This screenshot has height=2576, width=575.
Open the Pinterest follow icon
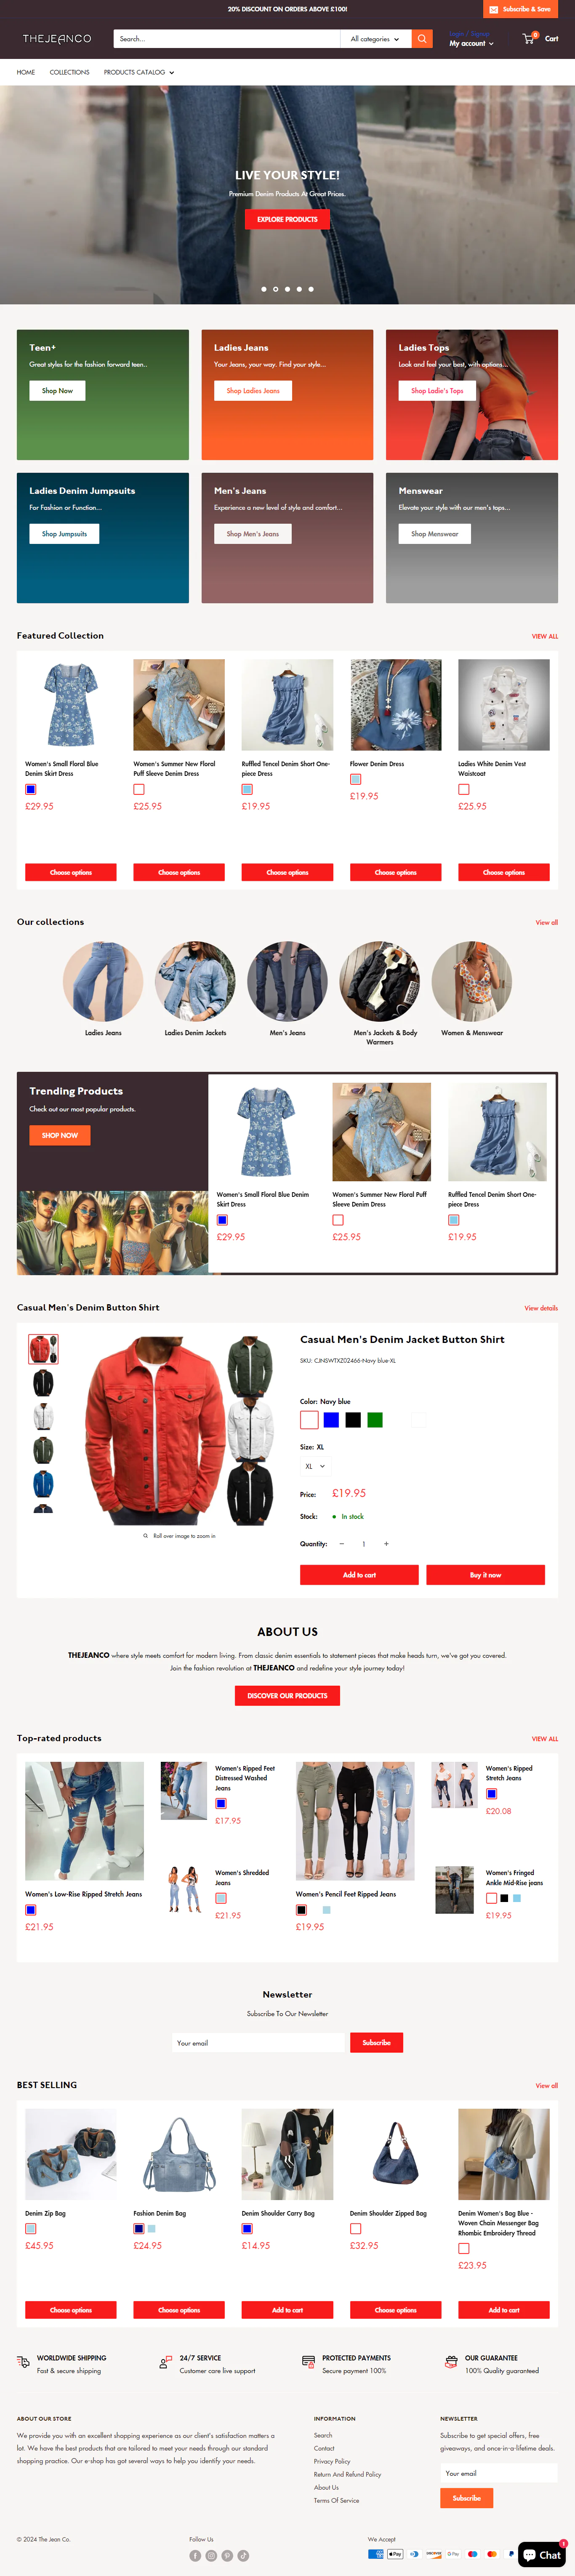click(227, 2555)
